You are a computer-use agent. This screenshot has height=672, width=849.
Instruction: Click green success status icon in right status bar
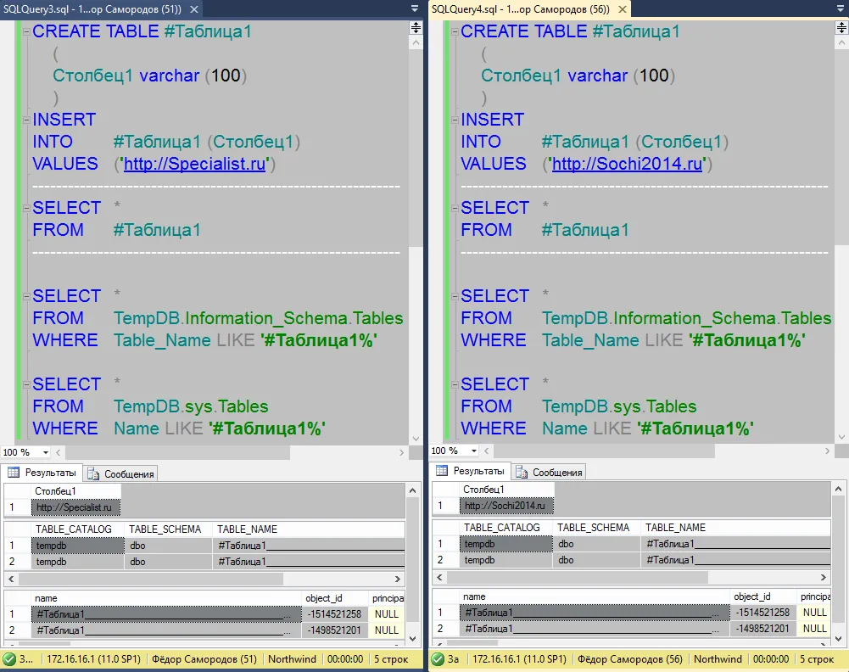click(438, 659)
